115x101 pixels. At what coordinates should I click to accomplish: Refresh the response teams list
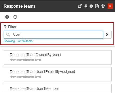[x=15, y=17]
